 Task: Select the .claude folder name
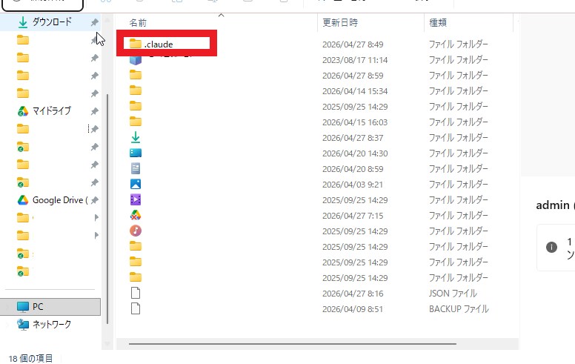[159, 44]
